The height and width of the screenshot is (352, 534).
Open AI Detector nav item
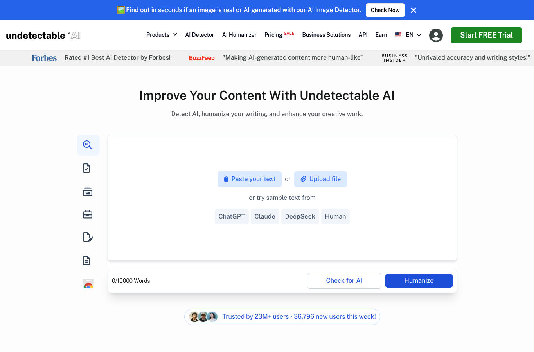click(x=200, y=35)
